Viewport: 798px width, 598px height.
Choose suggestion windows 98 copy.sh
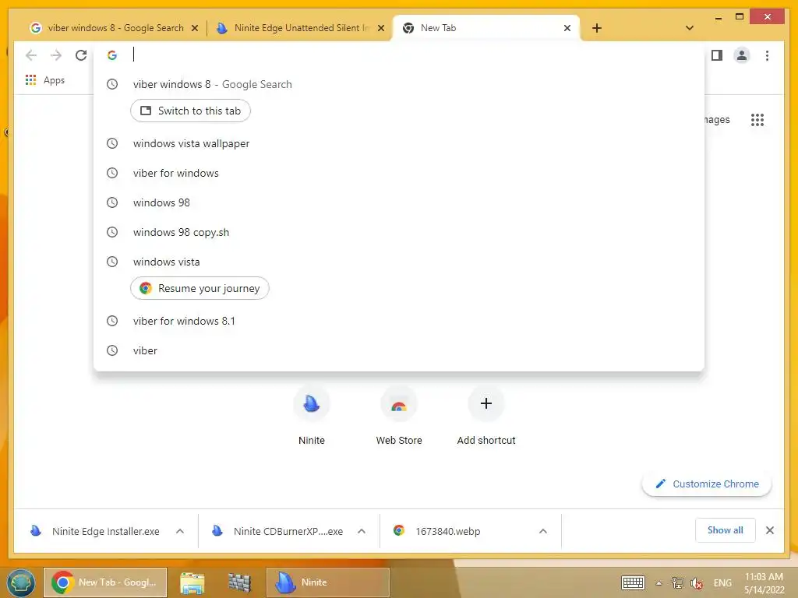(399, 232)
